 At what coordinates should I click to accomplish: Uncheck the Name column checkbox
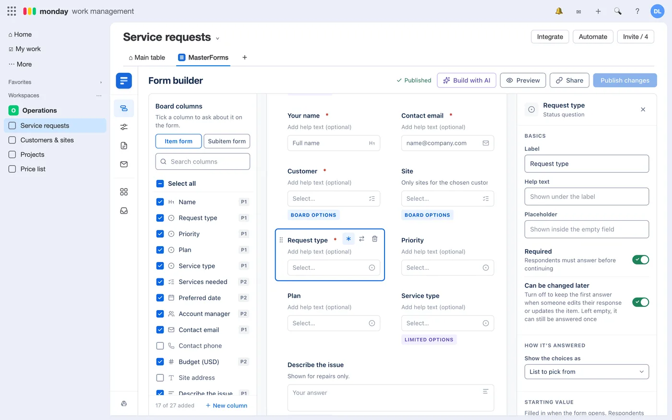click(x=160, y=202)
